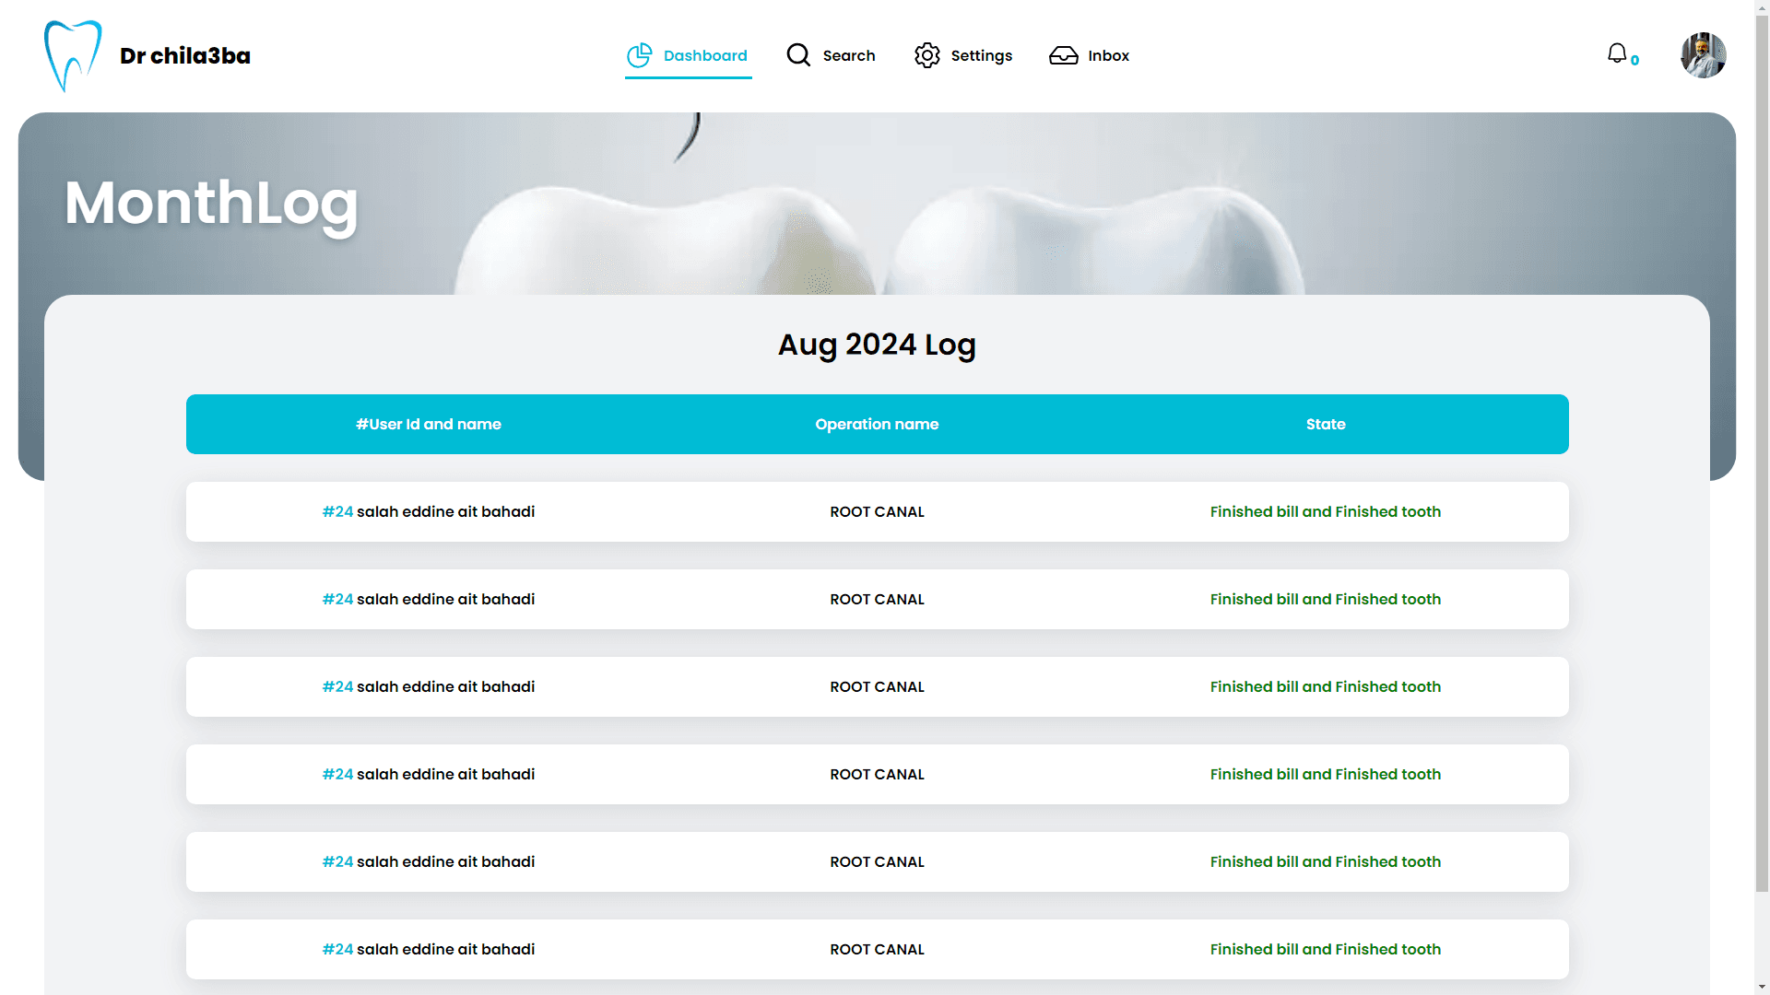Click the Inbox tray icon
This screenshot has width=1770, height=995.
(1063, 55)
